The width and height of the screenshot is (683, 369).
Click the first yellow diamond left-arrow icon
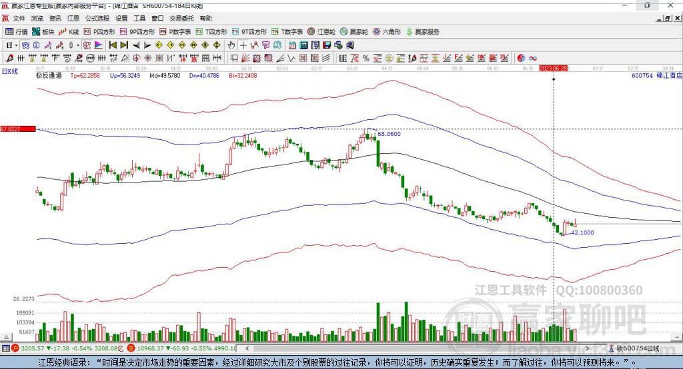coord(159,45)
